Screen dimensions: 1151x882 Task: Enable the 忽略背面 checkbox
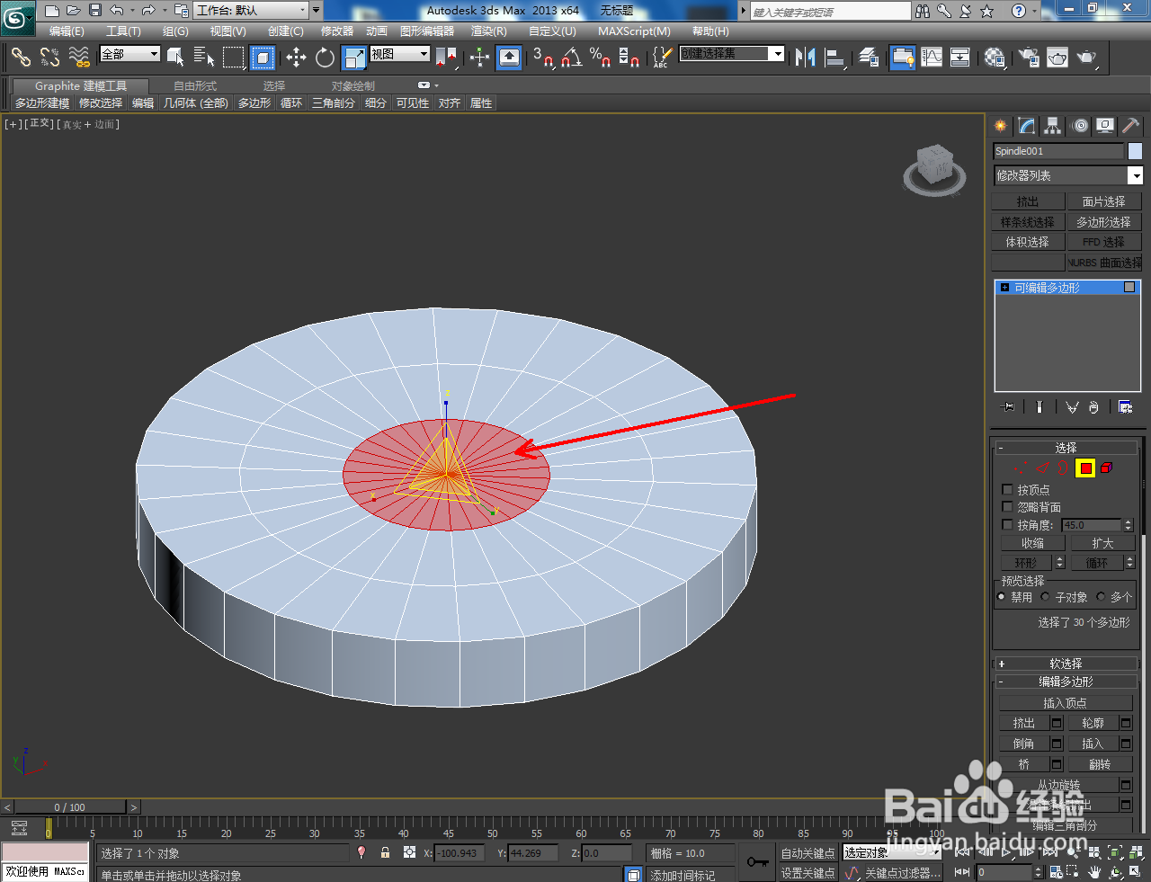point(1007,507)
